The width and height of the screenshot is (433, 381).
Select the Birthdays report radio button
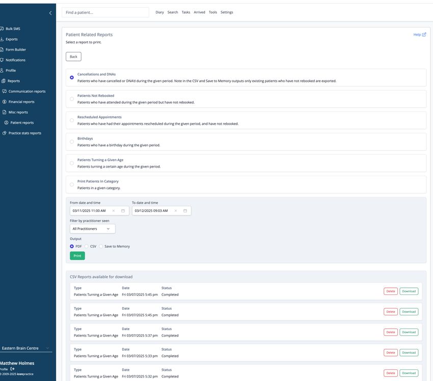pos(72,142)
